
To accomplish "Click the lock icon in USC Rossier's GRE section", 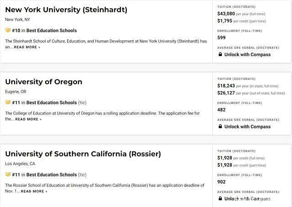I will click(220, 198).
